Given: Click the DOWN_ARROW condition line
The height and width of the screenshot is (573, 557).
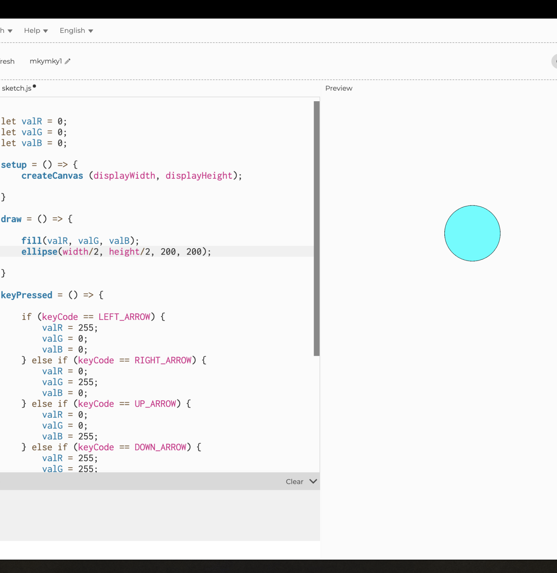Looking at the screenshot, I should (111, 447).
